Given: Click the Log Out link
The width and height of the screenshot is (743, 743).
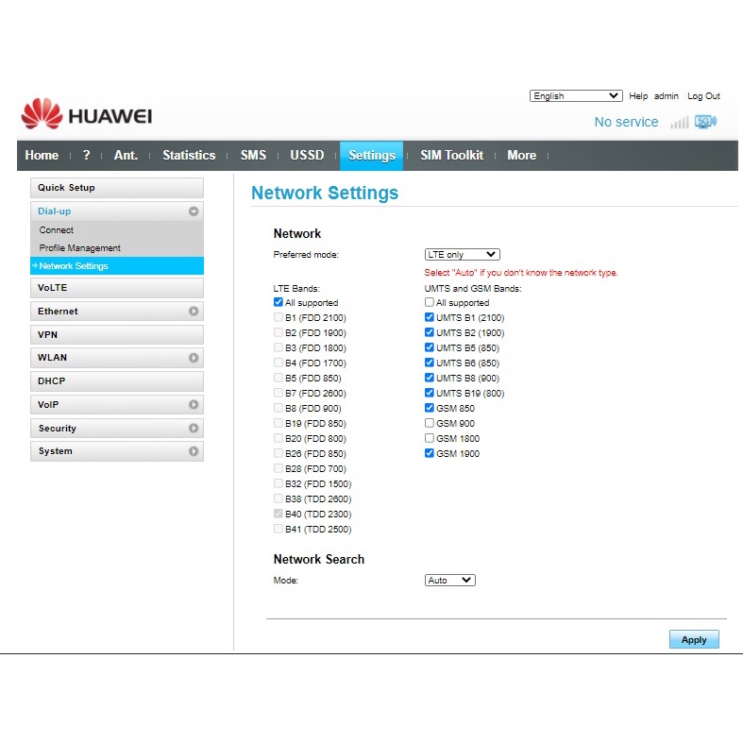Looking at the screenshot, I should pos(703,96).
